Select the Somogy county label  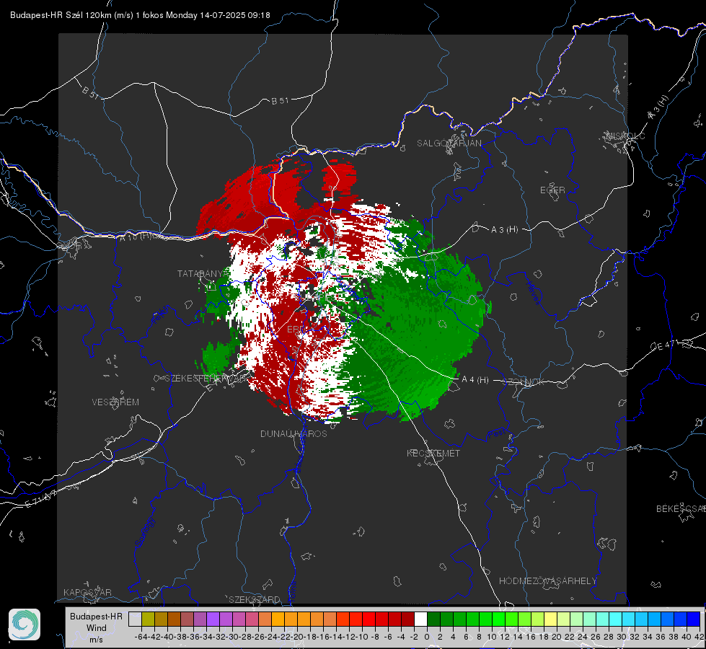click(144, 532)
